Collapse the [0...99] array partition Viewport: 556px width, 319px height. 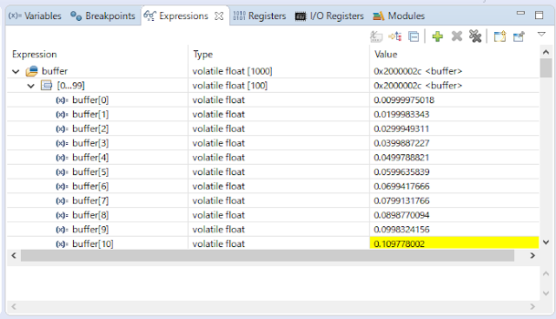tap(31, 86)
